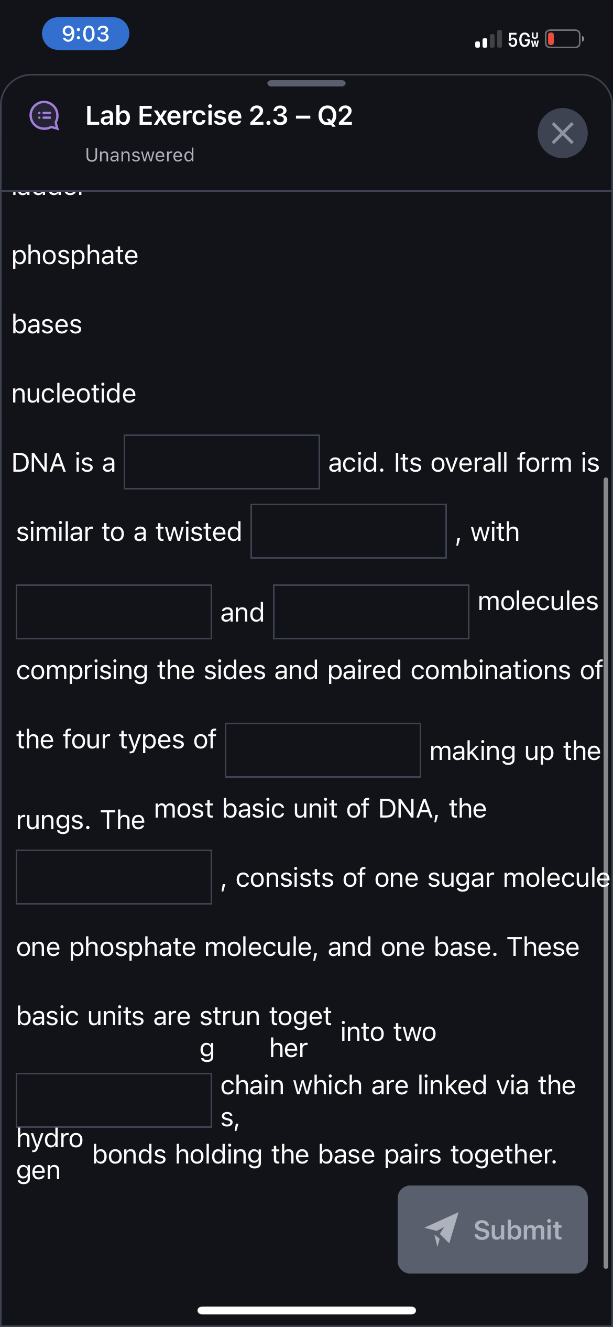The image size is (613, 1327).
Task: Submit the answer with the Submit button
Action: [492, 1230]
